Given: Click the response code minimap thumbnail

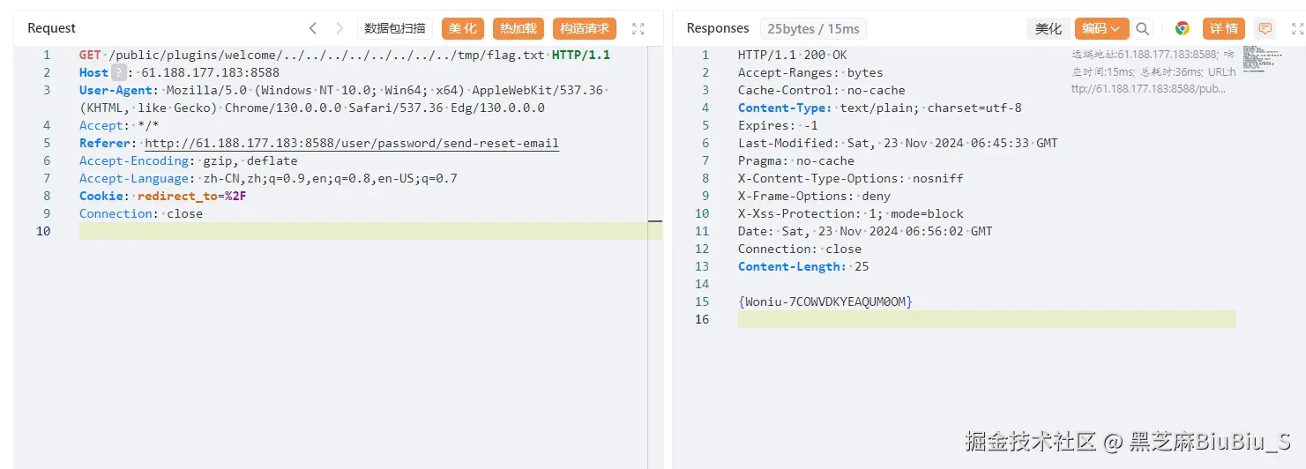Looking at the screenshot, I should pyautogui.click(x=1261, y=59).
